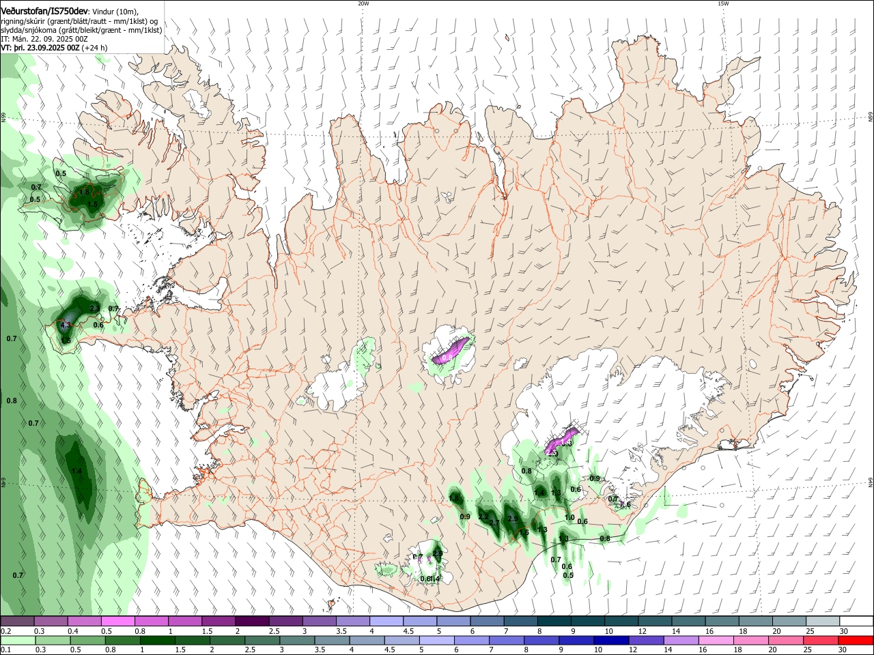
Task: Choose the gray-teal 3 mm rain swatch
Action: click(296, 641)
